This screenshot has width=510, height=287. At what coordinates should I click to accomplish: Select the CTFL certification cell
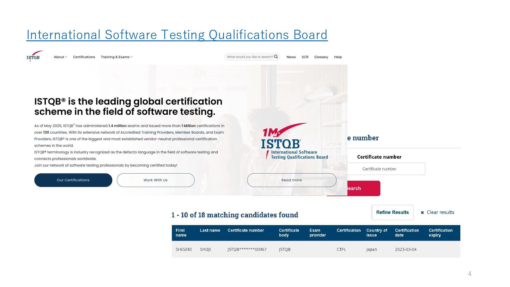[341, 250]
